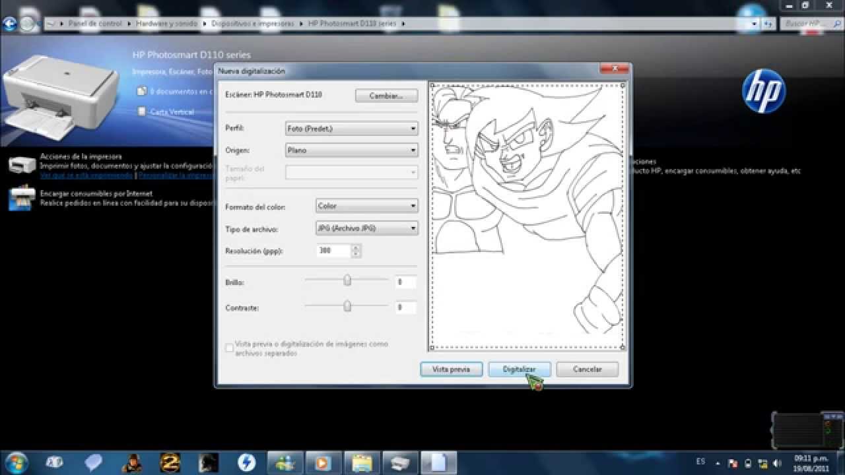The image size is (845, 475).
Task: Open the dark silhouette taskbar icon
Action: click(209, 462)
